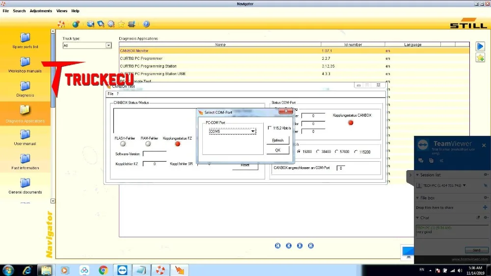491x276 pixels.
Task: Collapse the Session list section
Action: (417, 175)
